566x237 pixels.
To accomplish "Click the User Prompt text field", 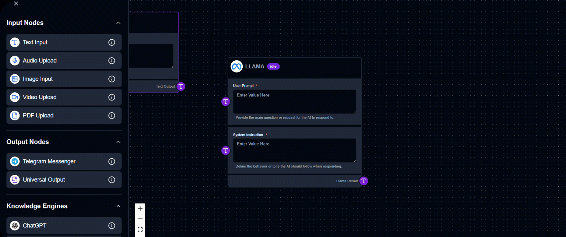I will [x=294, y=102].
